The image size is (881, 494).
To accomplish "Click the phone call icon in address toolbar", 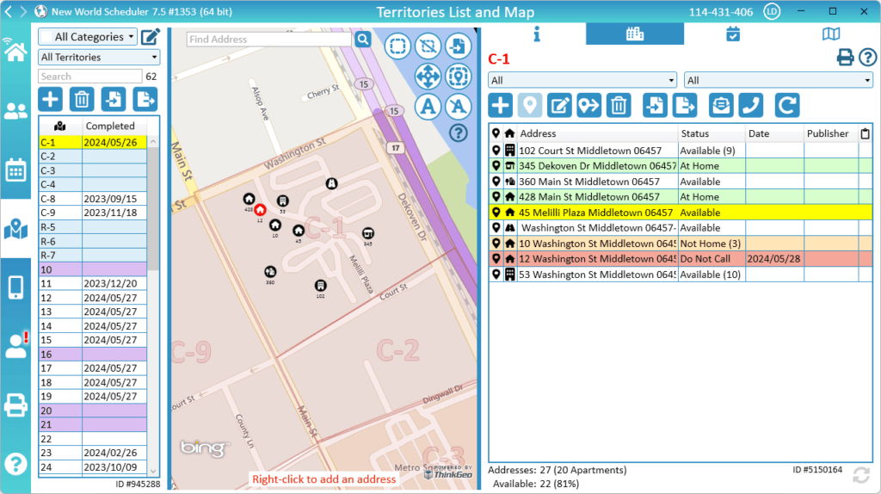I will click(x=751, y=105).
